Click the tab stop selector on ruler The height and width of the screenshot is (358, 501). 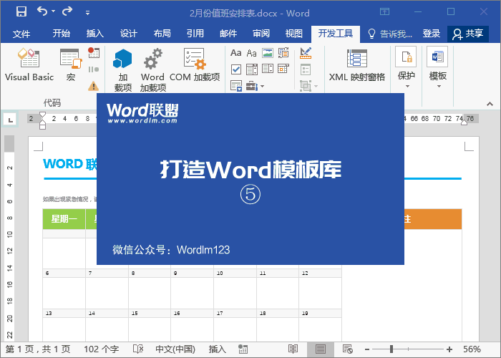pyautogui.click(x=10, y=120)
